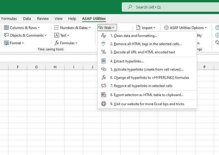This screenshot has height=155, width=219.
Task: Choose Clean data and formatting menu item
Action: point(147,35)
